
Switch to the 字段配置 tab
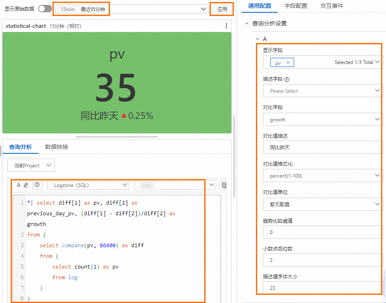point(296,6)
